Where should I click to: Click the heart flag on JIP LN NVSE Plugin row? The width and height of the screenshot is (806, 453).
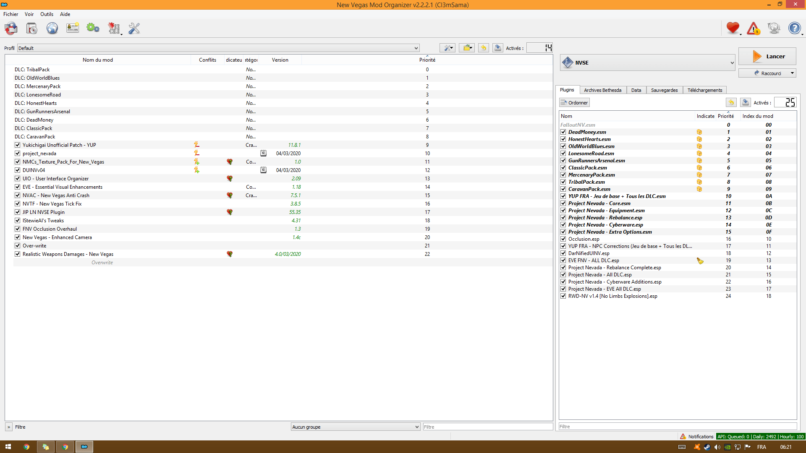click(x=230, y=212)
